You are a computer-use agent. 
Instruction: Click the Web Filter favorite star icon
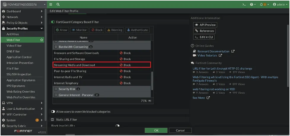tap(42, 40)
